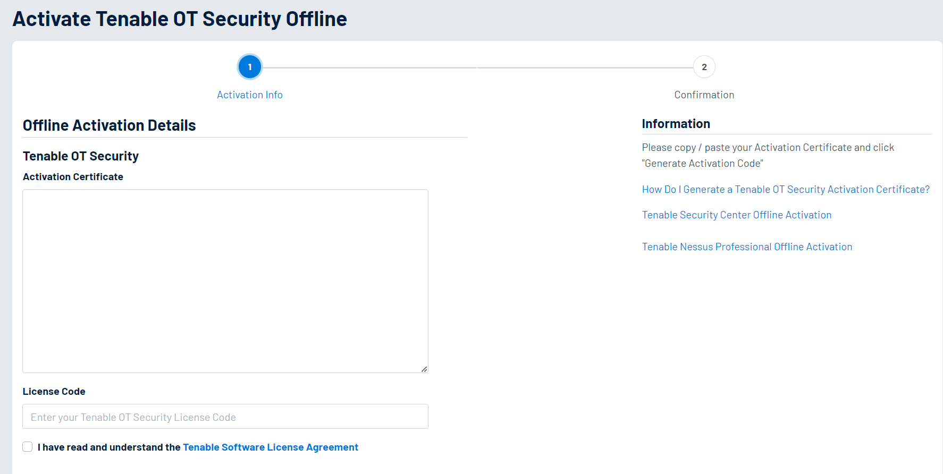This screenshot has width=943, height=474.
Task: Click the Information section heading
Action: click(676, 124)
